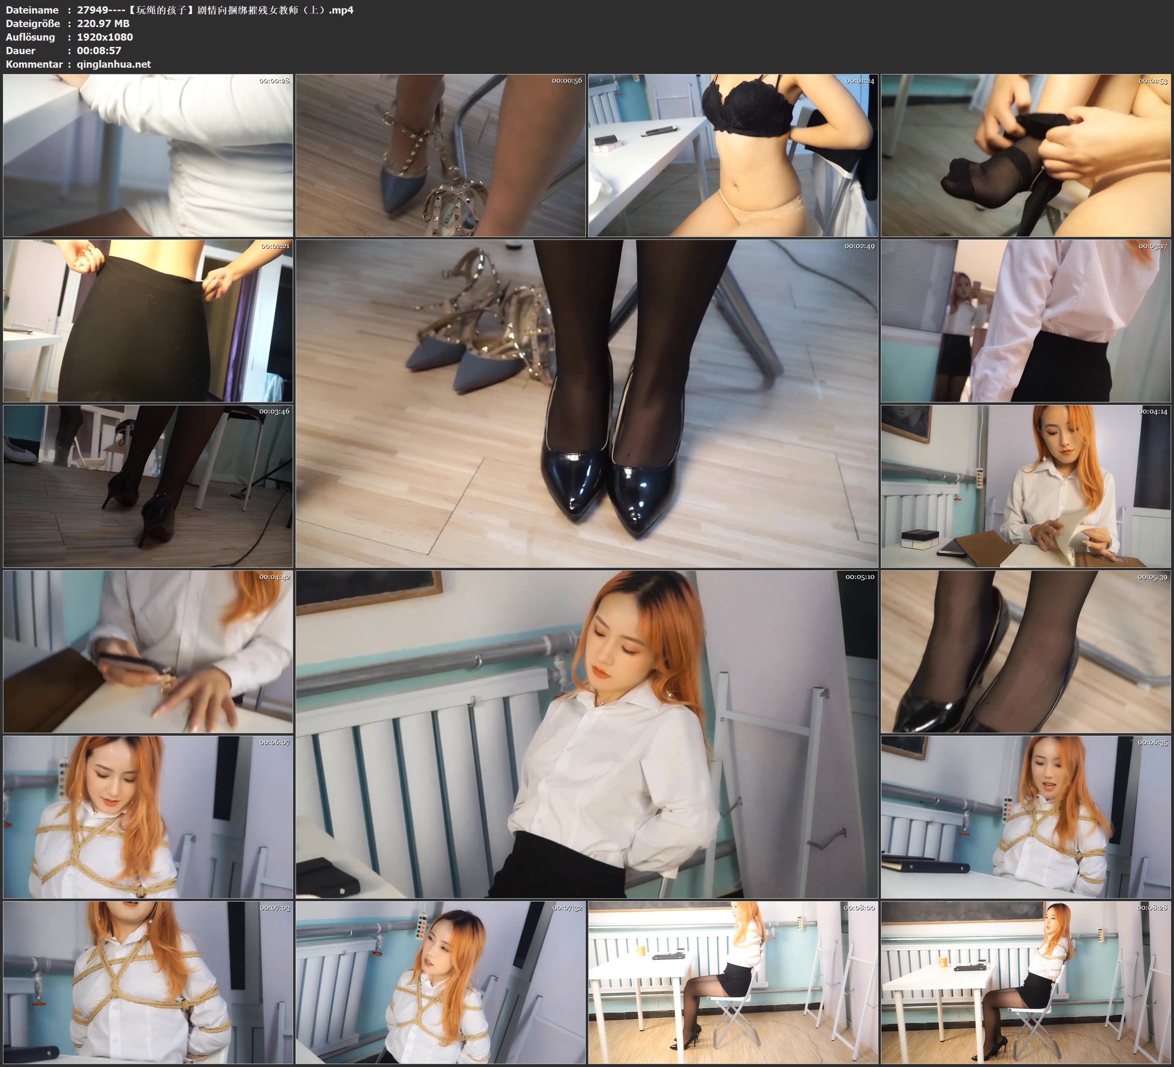
Task: Click the final thumbnail at 00:08:28
Action: pos(1026,982)
